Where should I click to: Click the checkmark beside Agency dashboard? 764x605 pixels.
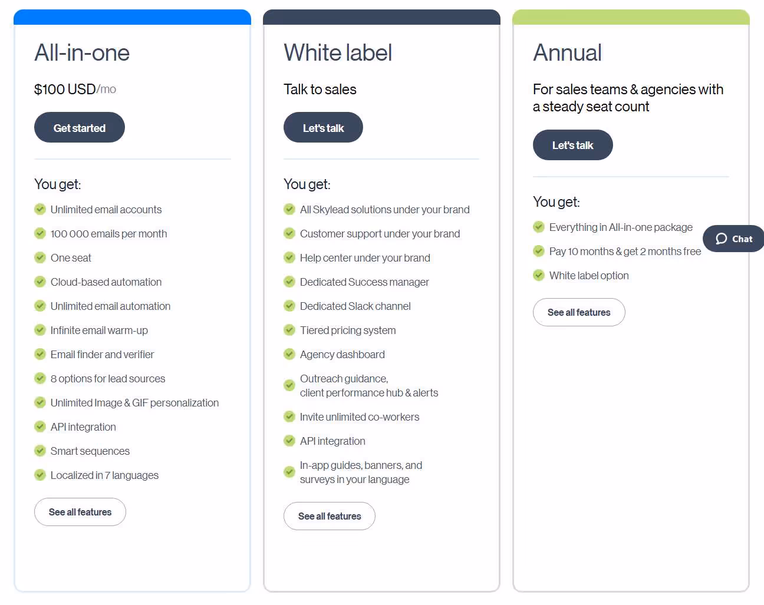click(x=289, y=354)
